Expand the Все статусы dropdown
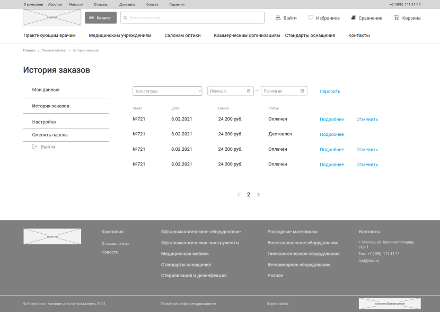 pos(167,91)
